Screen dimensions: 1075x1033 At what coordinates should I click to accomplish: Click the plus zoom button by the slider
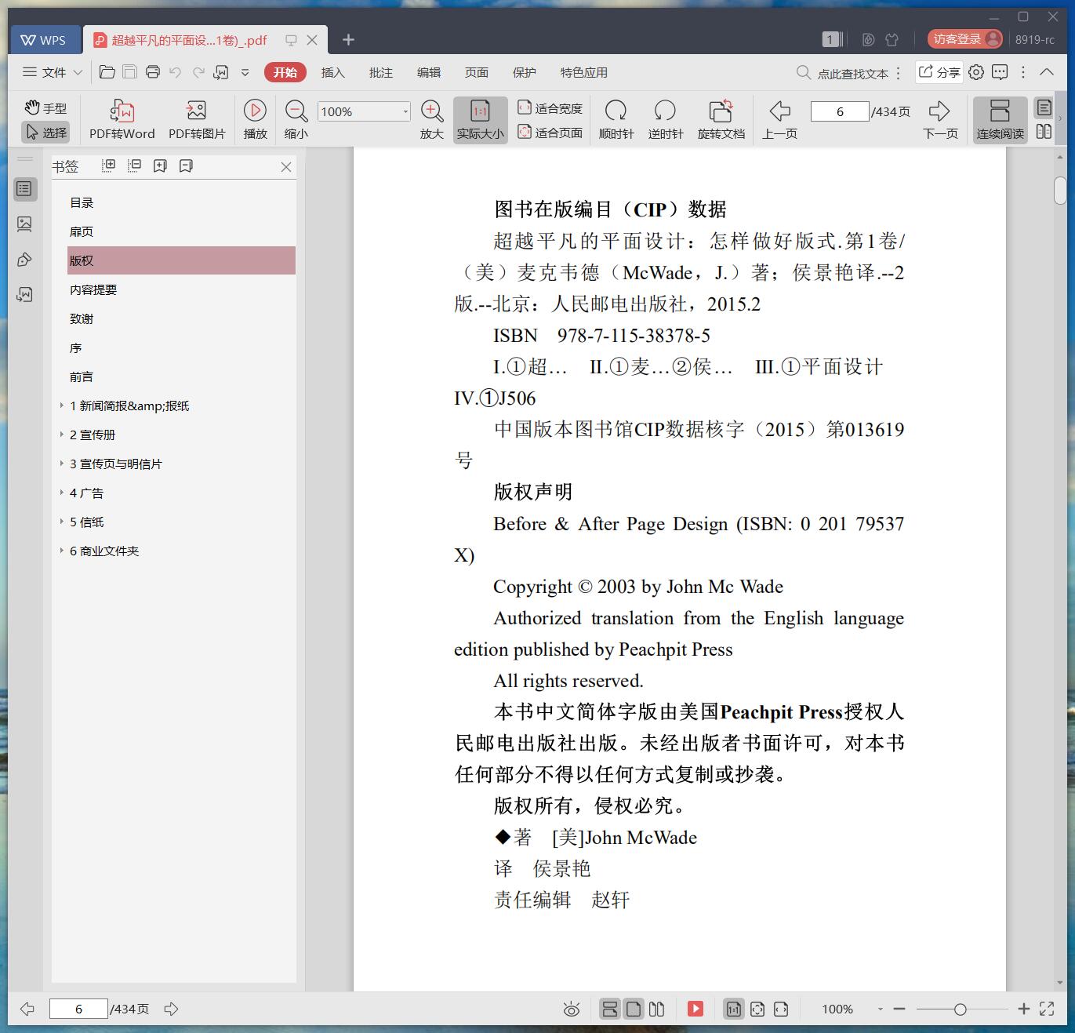(x=1023, y=1009)
